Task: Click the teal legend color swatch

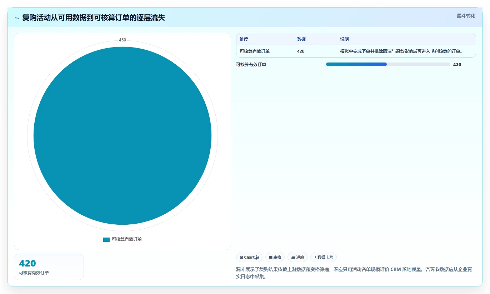Action: point(106,239)
